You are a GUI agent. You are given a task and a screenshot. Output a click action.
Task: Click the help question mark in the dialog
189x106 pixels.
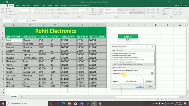point(147,47)
